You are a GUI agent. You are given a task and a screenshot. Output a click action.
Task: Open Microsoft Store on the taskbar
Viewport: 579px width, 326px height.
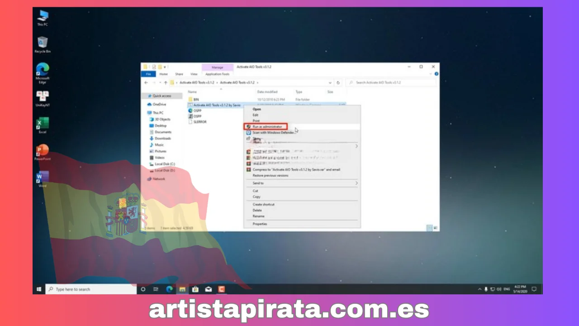pyautogui.click(x=195, y=289)
